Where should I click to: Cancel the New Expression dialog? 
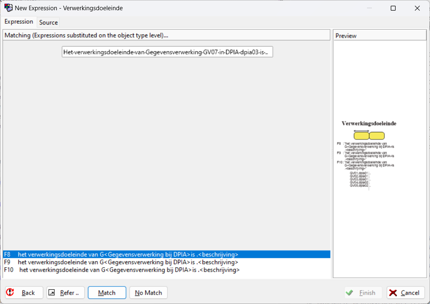point(405,293)
